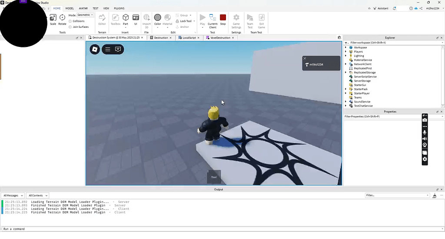This screenshot has height=239, width=445.
Task: Click the Roblox logo menu in viewport
Action: pyautogui.click(x=95, y=50)
